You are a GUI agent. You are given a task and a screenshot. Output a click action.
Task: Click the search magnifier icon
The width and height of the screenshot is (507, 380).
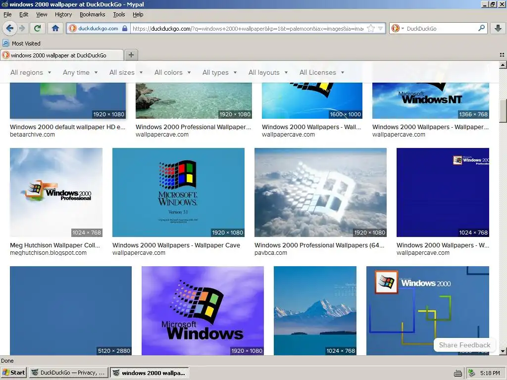click(x=481, y=28)
